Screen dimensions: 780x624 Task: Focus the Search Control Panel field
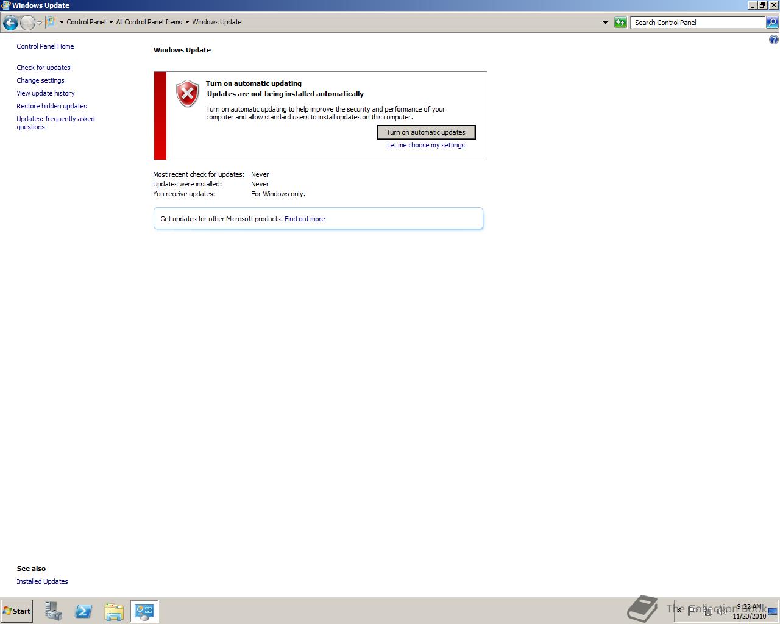[698, 23]
